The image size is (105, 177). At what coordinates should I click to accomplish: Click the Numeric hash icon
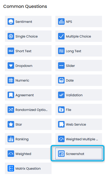click(11, 80)
